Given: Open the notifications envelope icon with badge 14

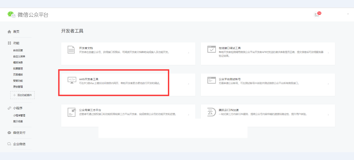Looking at the screenshot, I should (317, 15).
